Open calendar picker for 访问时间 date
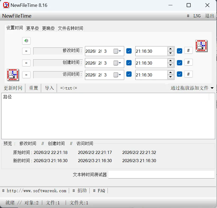 [117, 75]
